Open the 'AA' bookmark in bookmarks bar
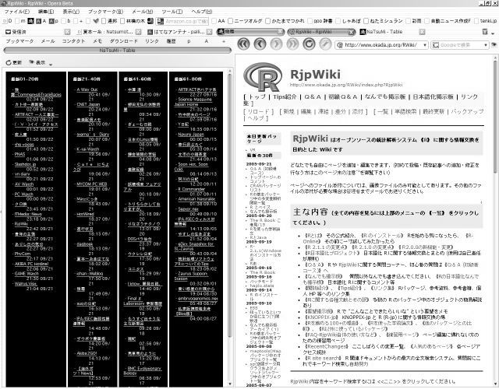499x389 pixels. (x=218, y=21)
